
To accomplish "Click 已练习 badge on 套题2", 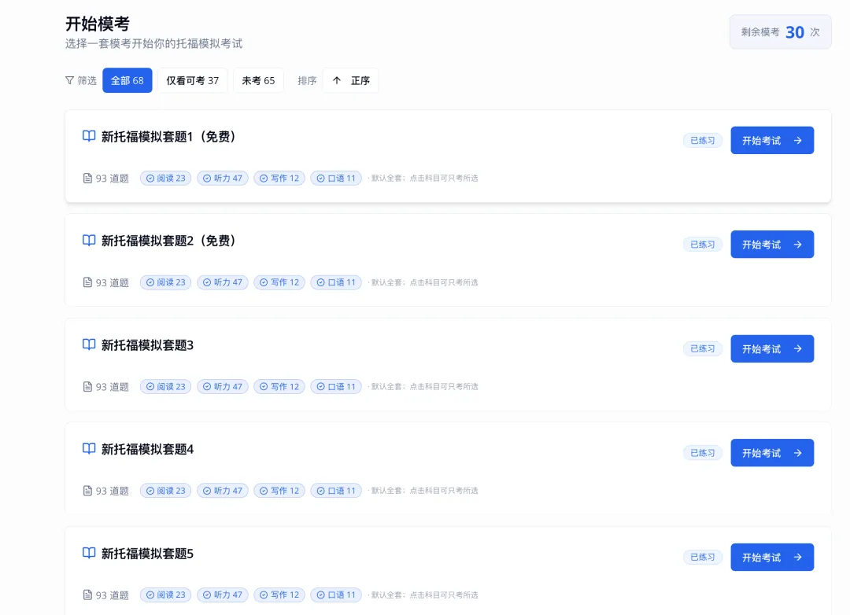I will pos(703,245).
